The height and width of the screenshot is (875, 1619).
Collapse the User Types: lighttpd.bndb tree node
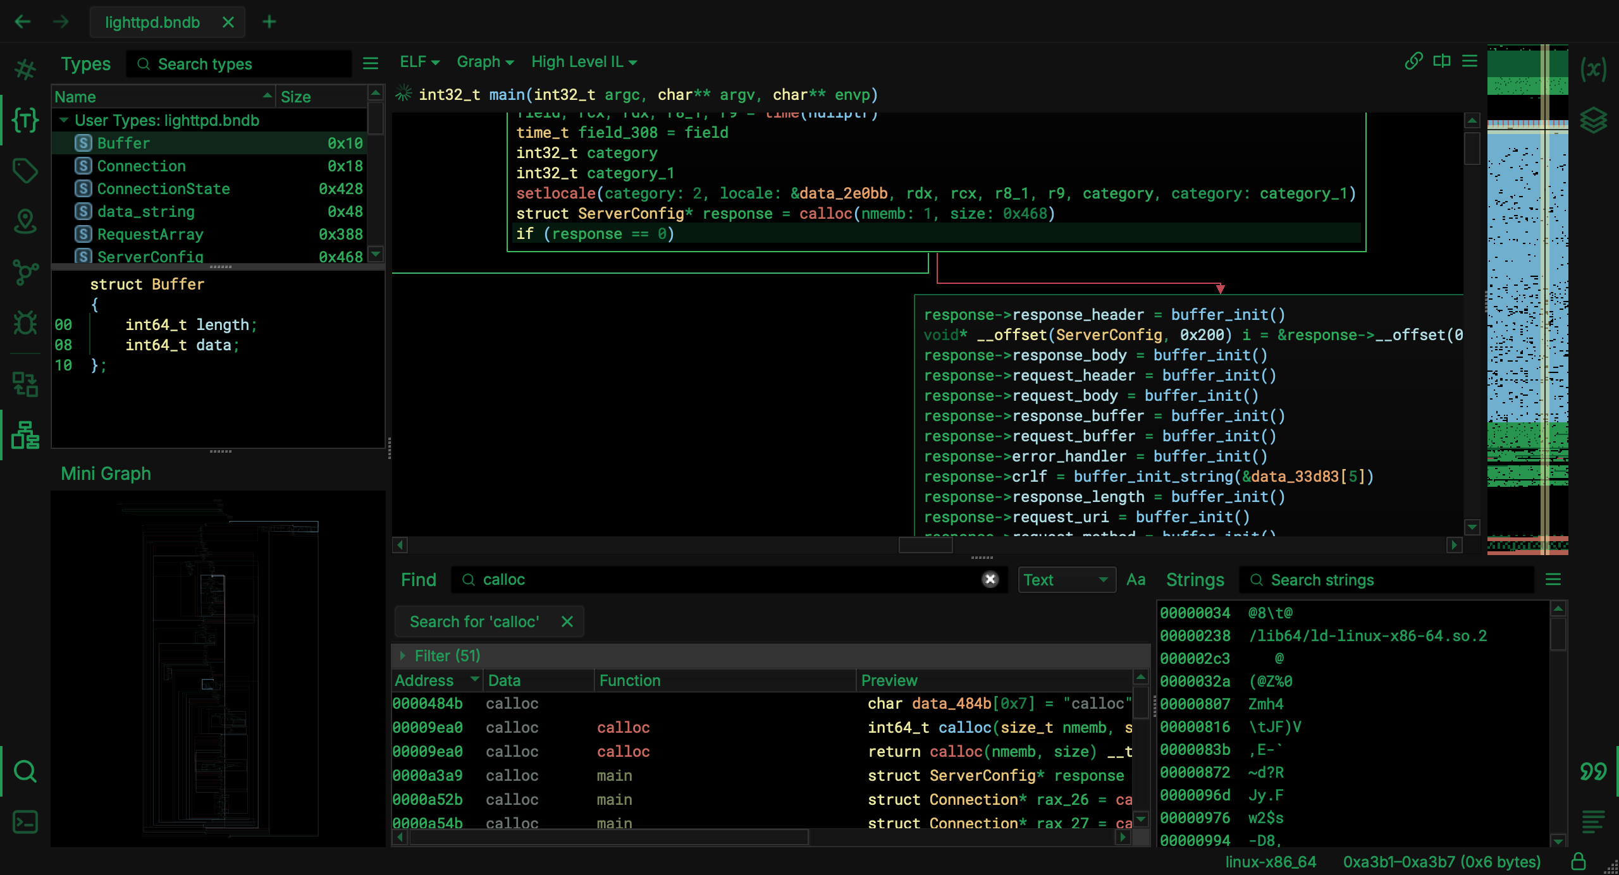[x=64, y=120]
